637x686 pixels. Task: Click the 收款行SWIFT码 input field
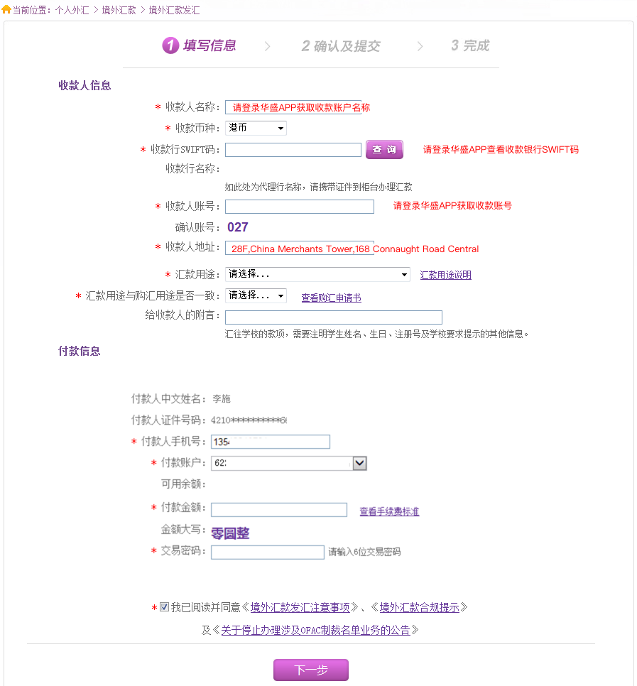293,149
